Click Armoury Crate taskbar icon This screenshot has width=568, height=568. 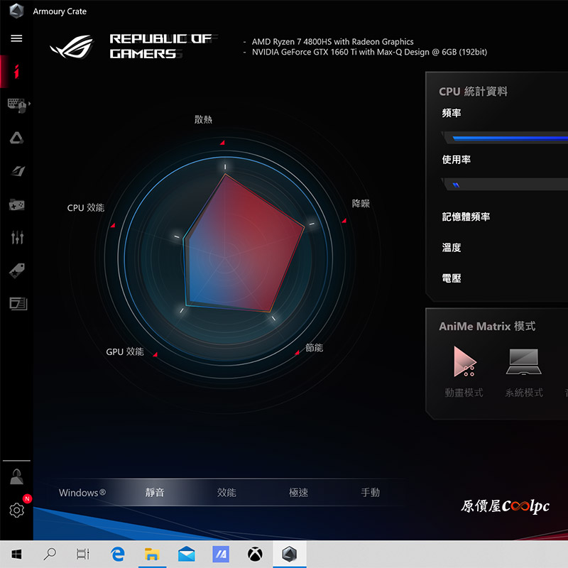click(x=290, y=554)
